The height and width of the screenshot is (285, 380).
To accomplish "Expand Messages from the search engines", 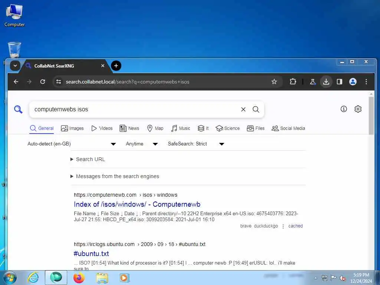I will click(x=115, y=176).
